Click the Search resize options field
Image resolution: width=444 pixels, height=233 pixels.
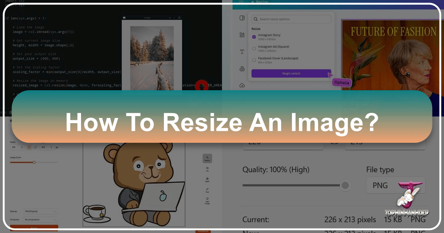point(291,19)
